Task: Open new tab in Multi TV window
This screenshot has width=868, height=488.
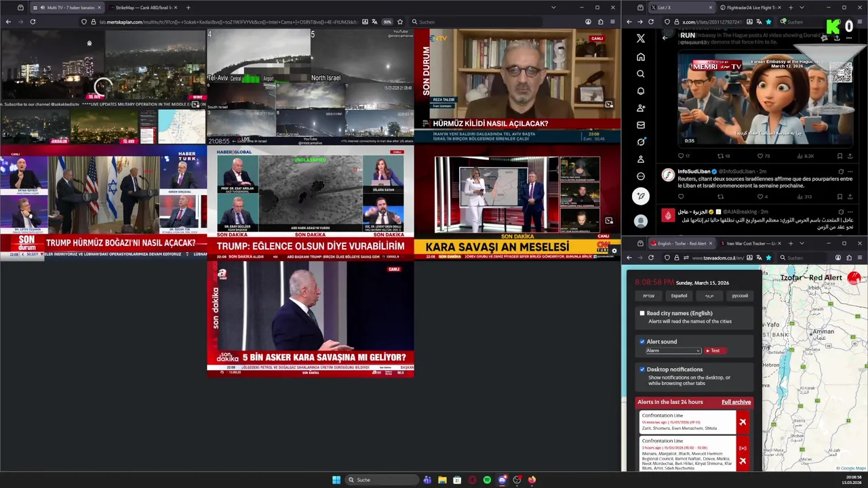Action: tap(188, 7)
